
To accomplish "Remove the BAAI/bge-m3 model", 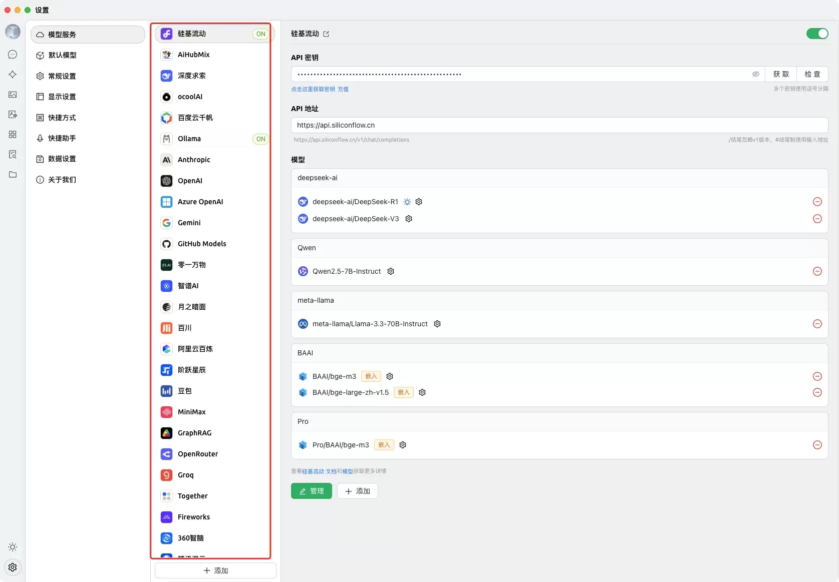I will (817, 376).
